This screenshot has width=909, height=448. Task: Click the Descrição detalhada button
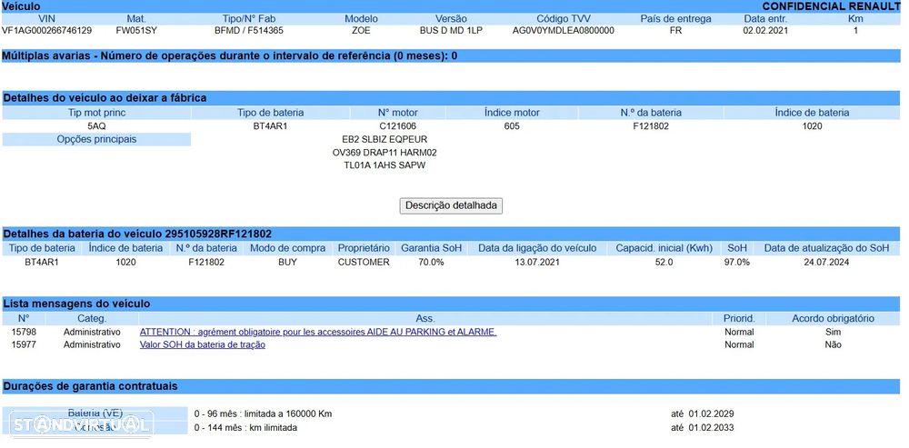click(451, 205)
